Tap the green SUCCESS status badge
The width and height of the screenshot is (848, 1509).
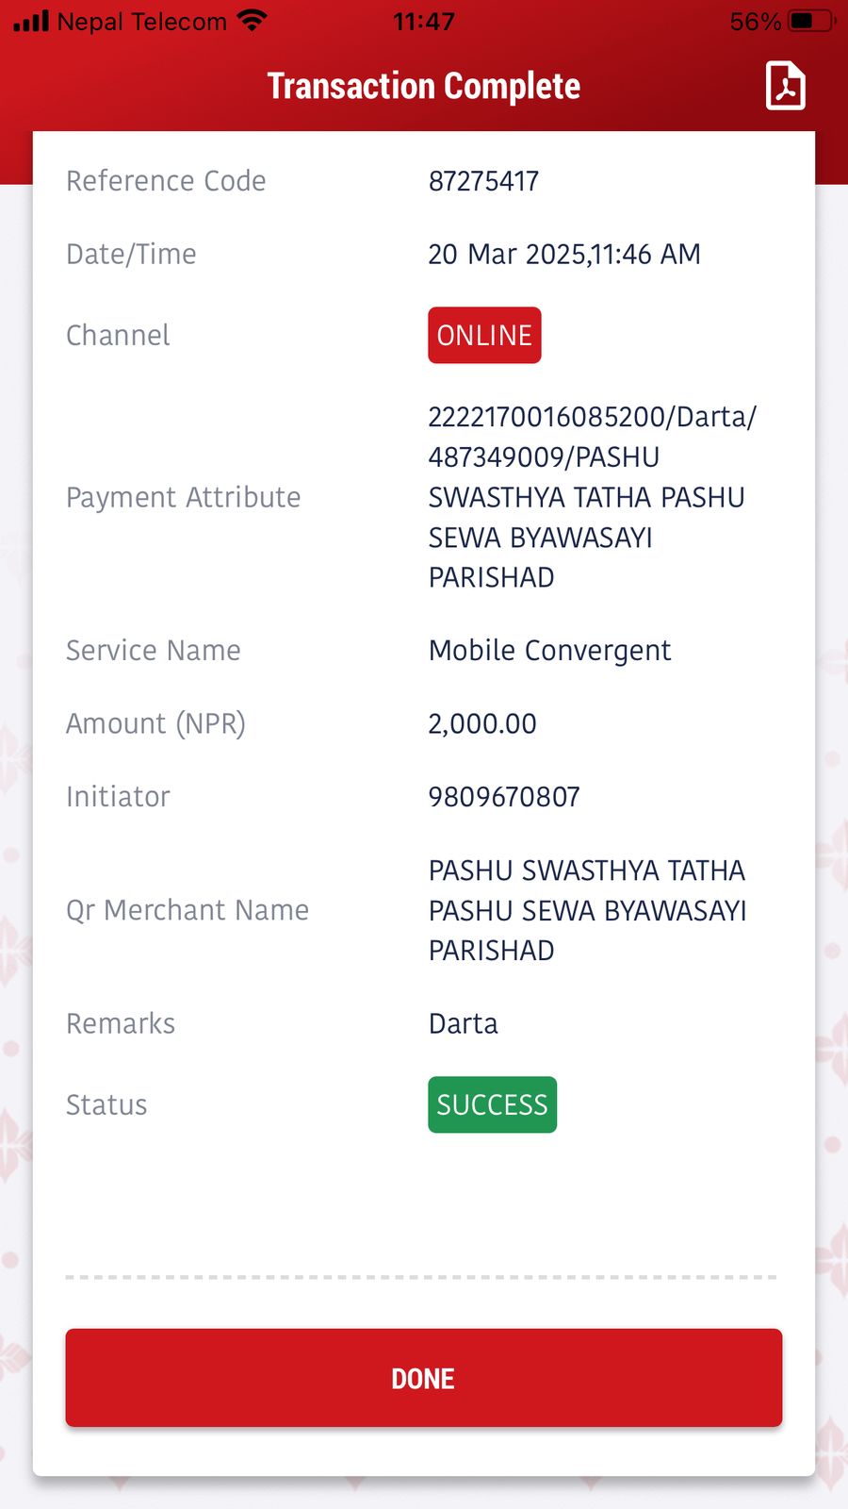pos(492,1104)
